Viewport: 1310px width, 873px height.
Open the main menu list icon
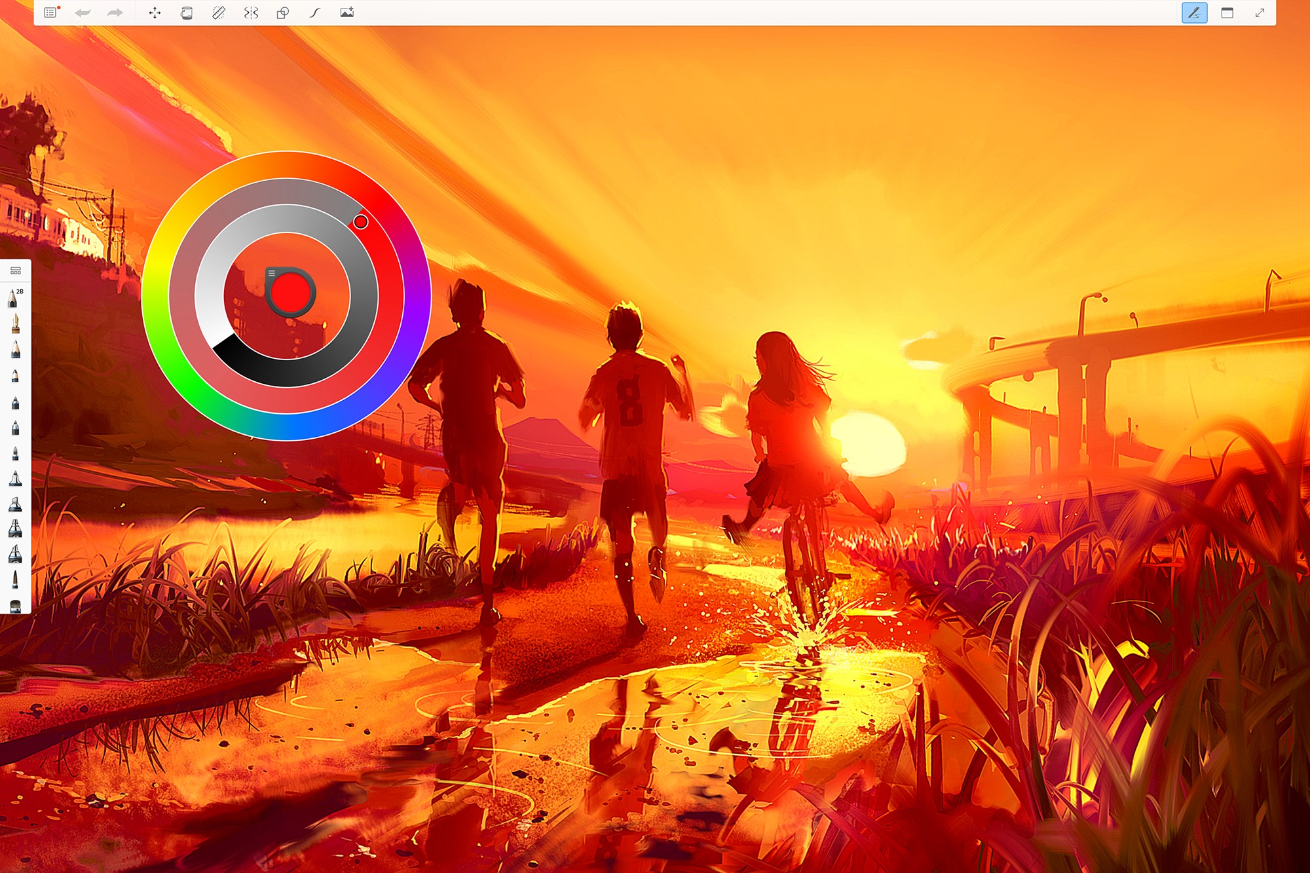click(50, 12)
